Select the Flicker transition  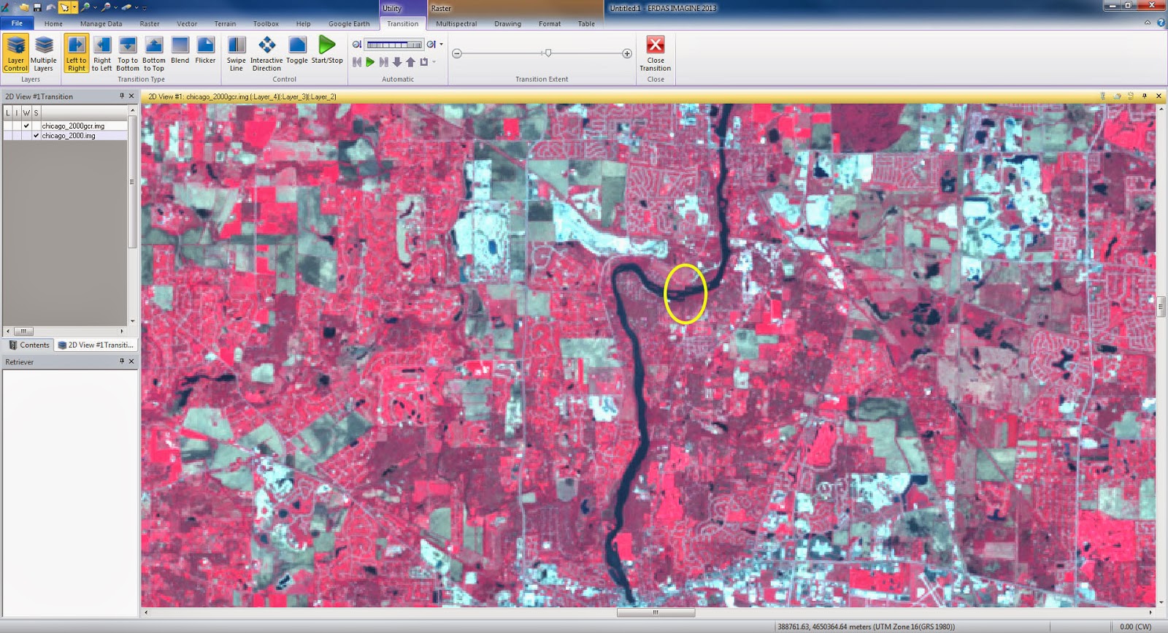pyautogui.click(x=205, y=51)
